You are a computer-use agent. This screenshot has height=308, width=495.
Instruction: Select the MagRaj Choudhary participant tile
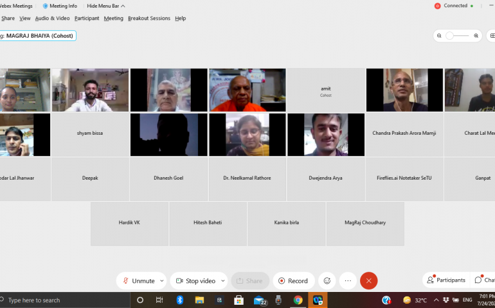point(365,224)
